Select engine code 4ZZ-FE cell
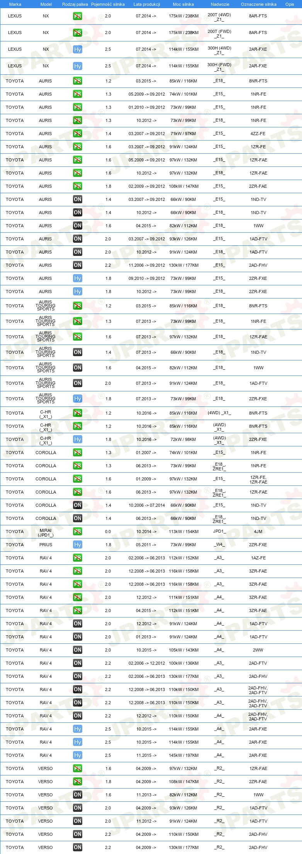The image size is (302, 854). tap(258, 134)
